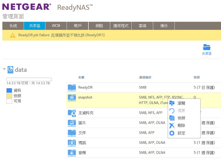Click the volume capacity usage bar
The width and height of the screenshot is (221, 159).
tap(29, 79)
